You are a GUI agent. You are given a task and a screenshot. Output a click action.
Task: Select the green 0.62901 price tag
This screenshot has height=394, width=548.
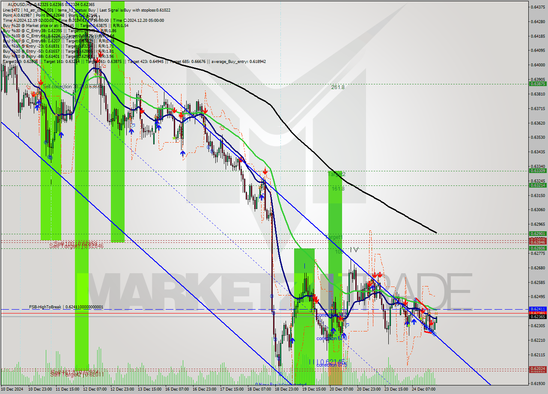[538, 233]
